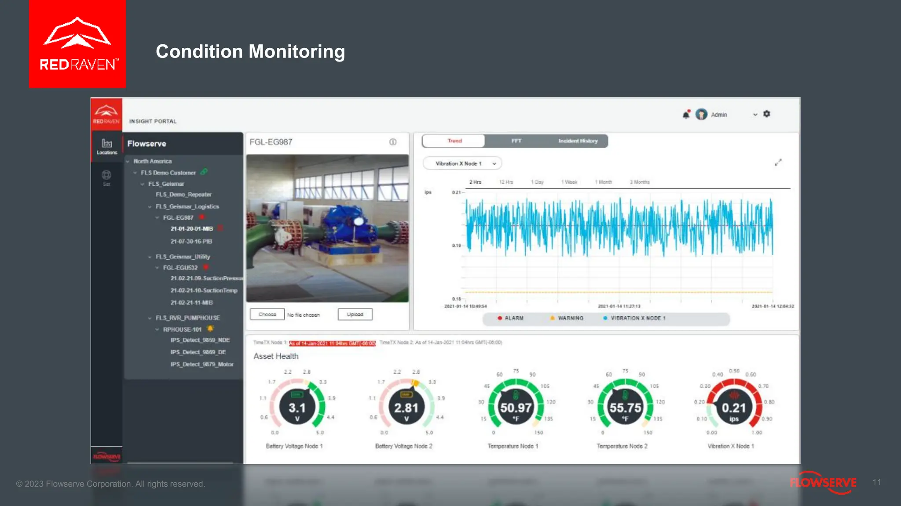Click the Vibration X Node 1 gauge
This screenshot has height=506, width=901.
click(734, 403)
